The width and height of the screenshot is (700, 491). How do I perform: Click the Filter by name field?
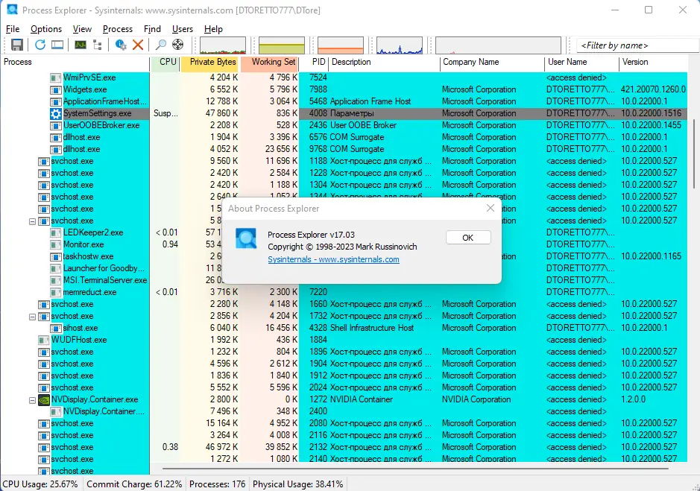[x=637, y=45]
